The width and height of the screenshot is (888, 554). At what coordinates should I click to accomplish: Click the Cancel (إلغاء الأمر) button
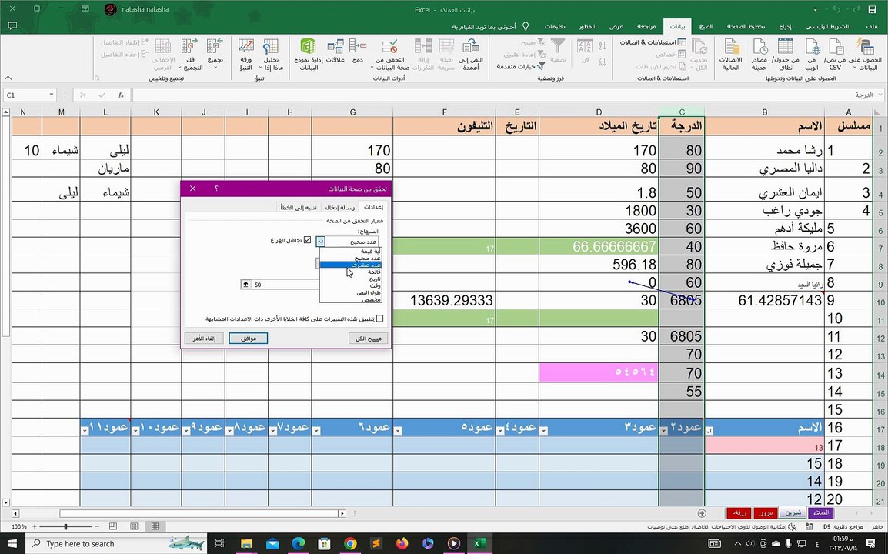coord(204,339)
